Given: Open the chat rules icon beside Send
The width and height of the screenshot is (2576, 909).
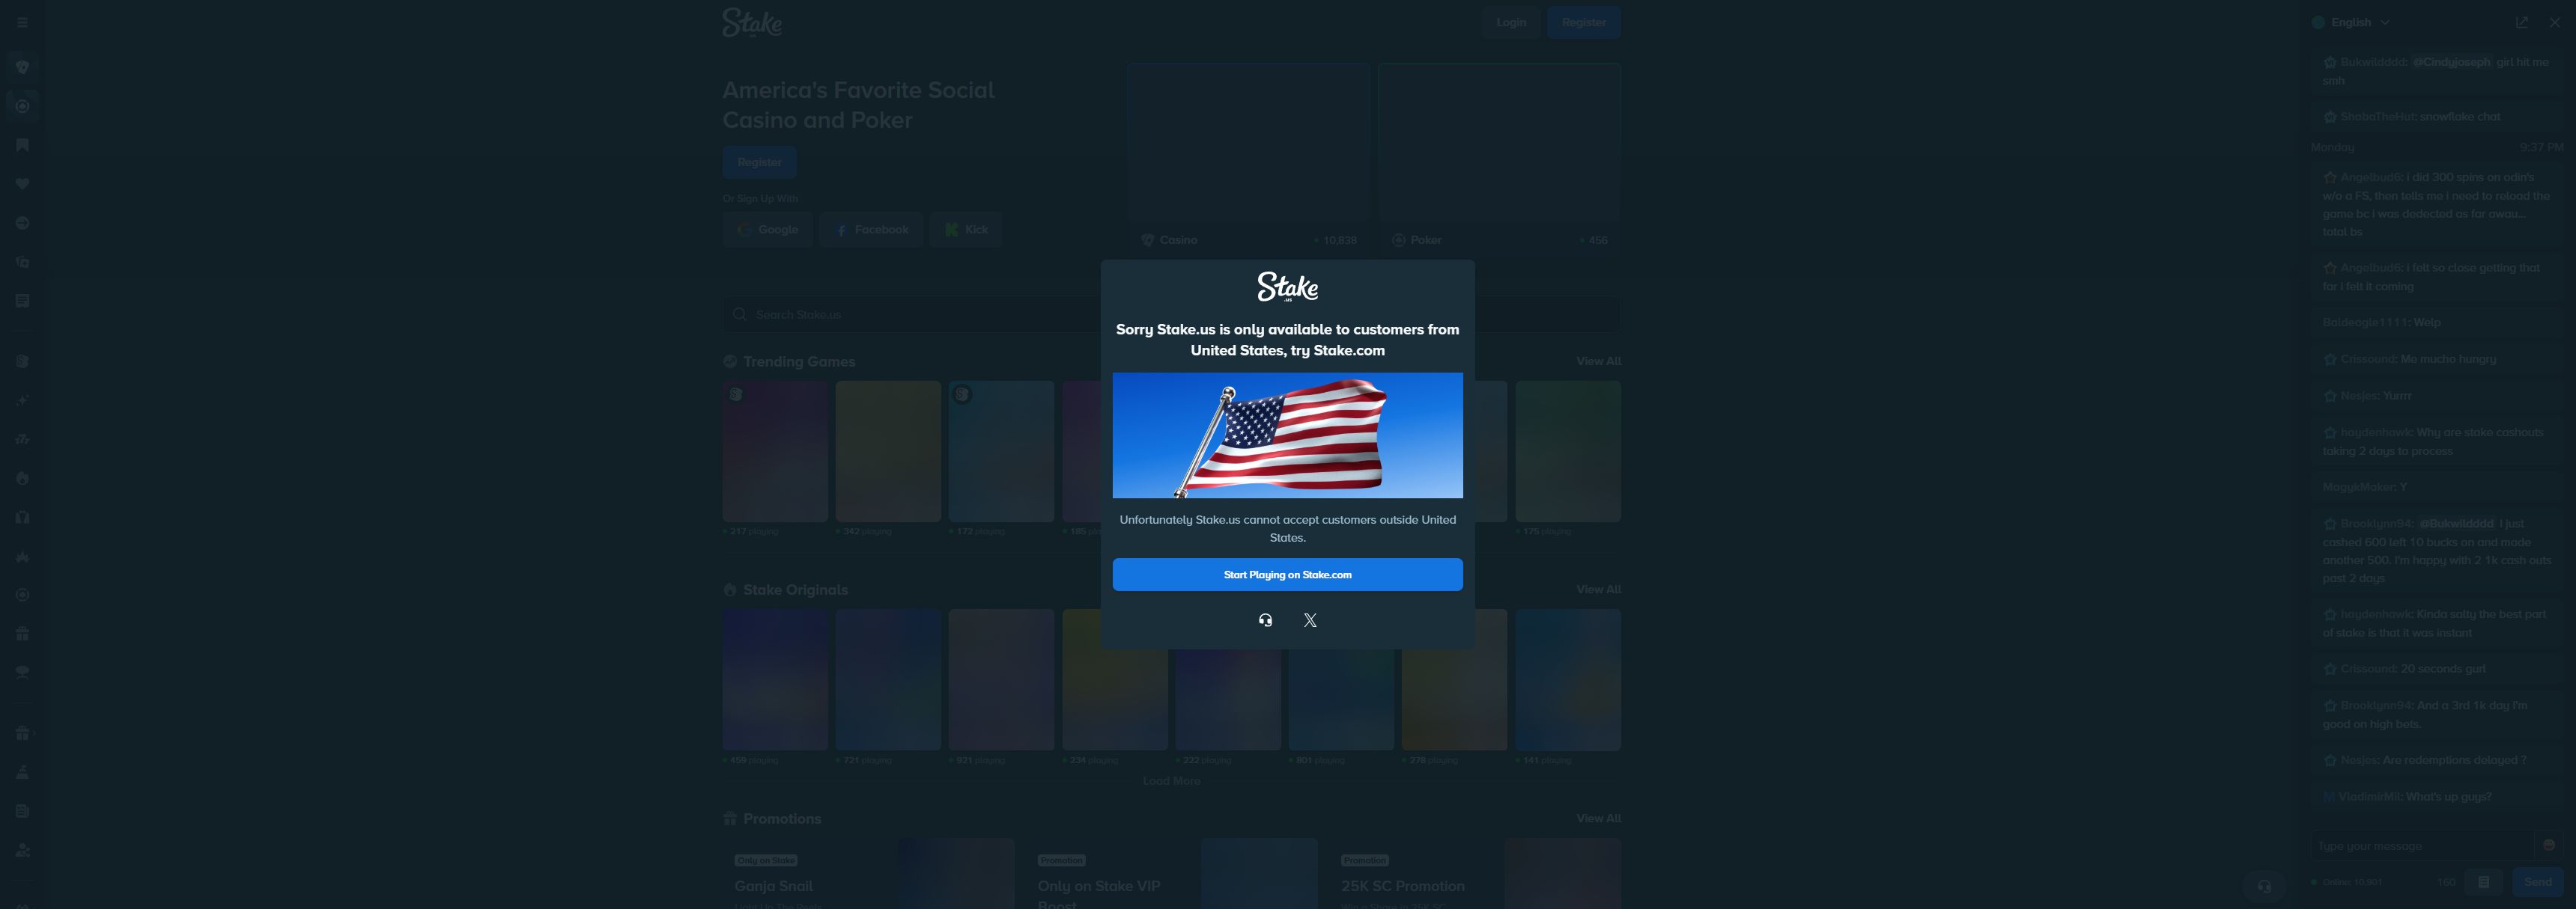Looking at the screenshot, I should pos(2483,882).
